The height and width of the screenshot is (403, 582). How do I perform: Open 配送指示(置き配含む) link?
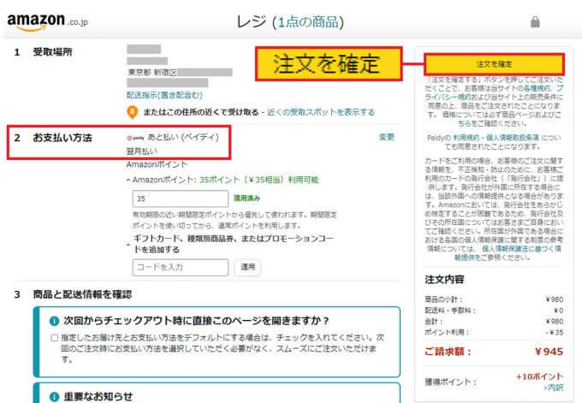tap(164, 95)
